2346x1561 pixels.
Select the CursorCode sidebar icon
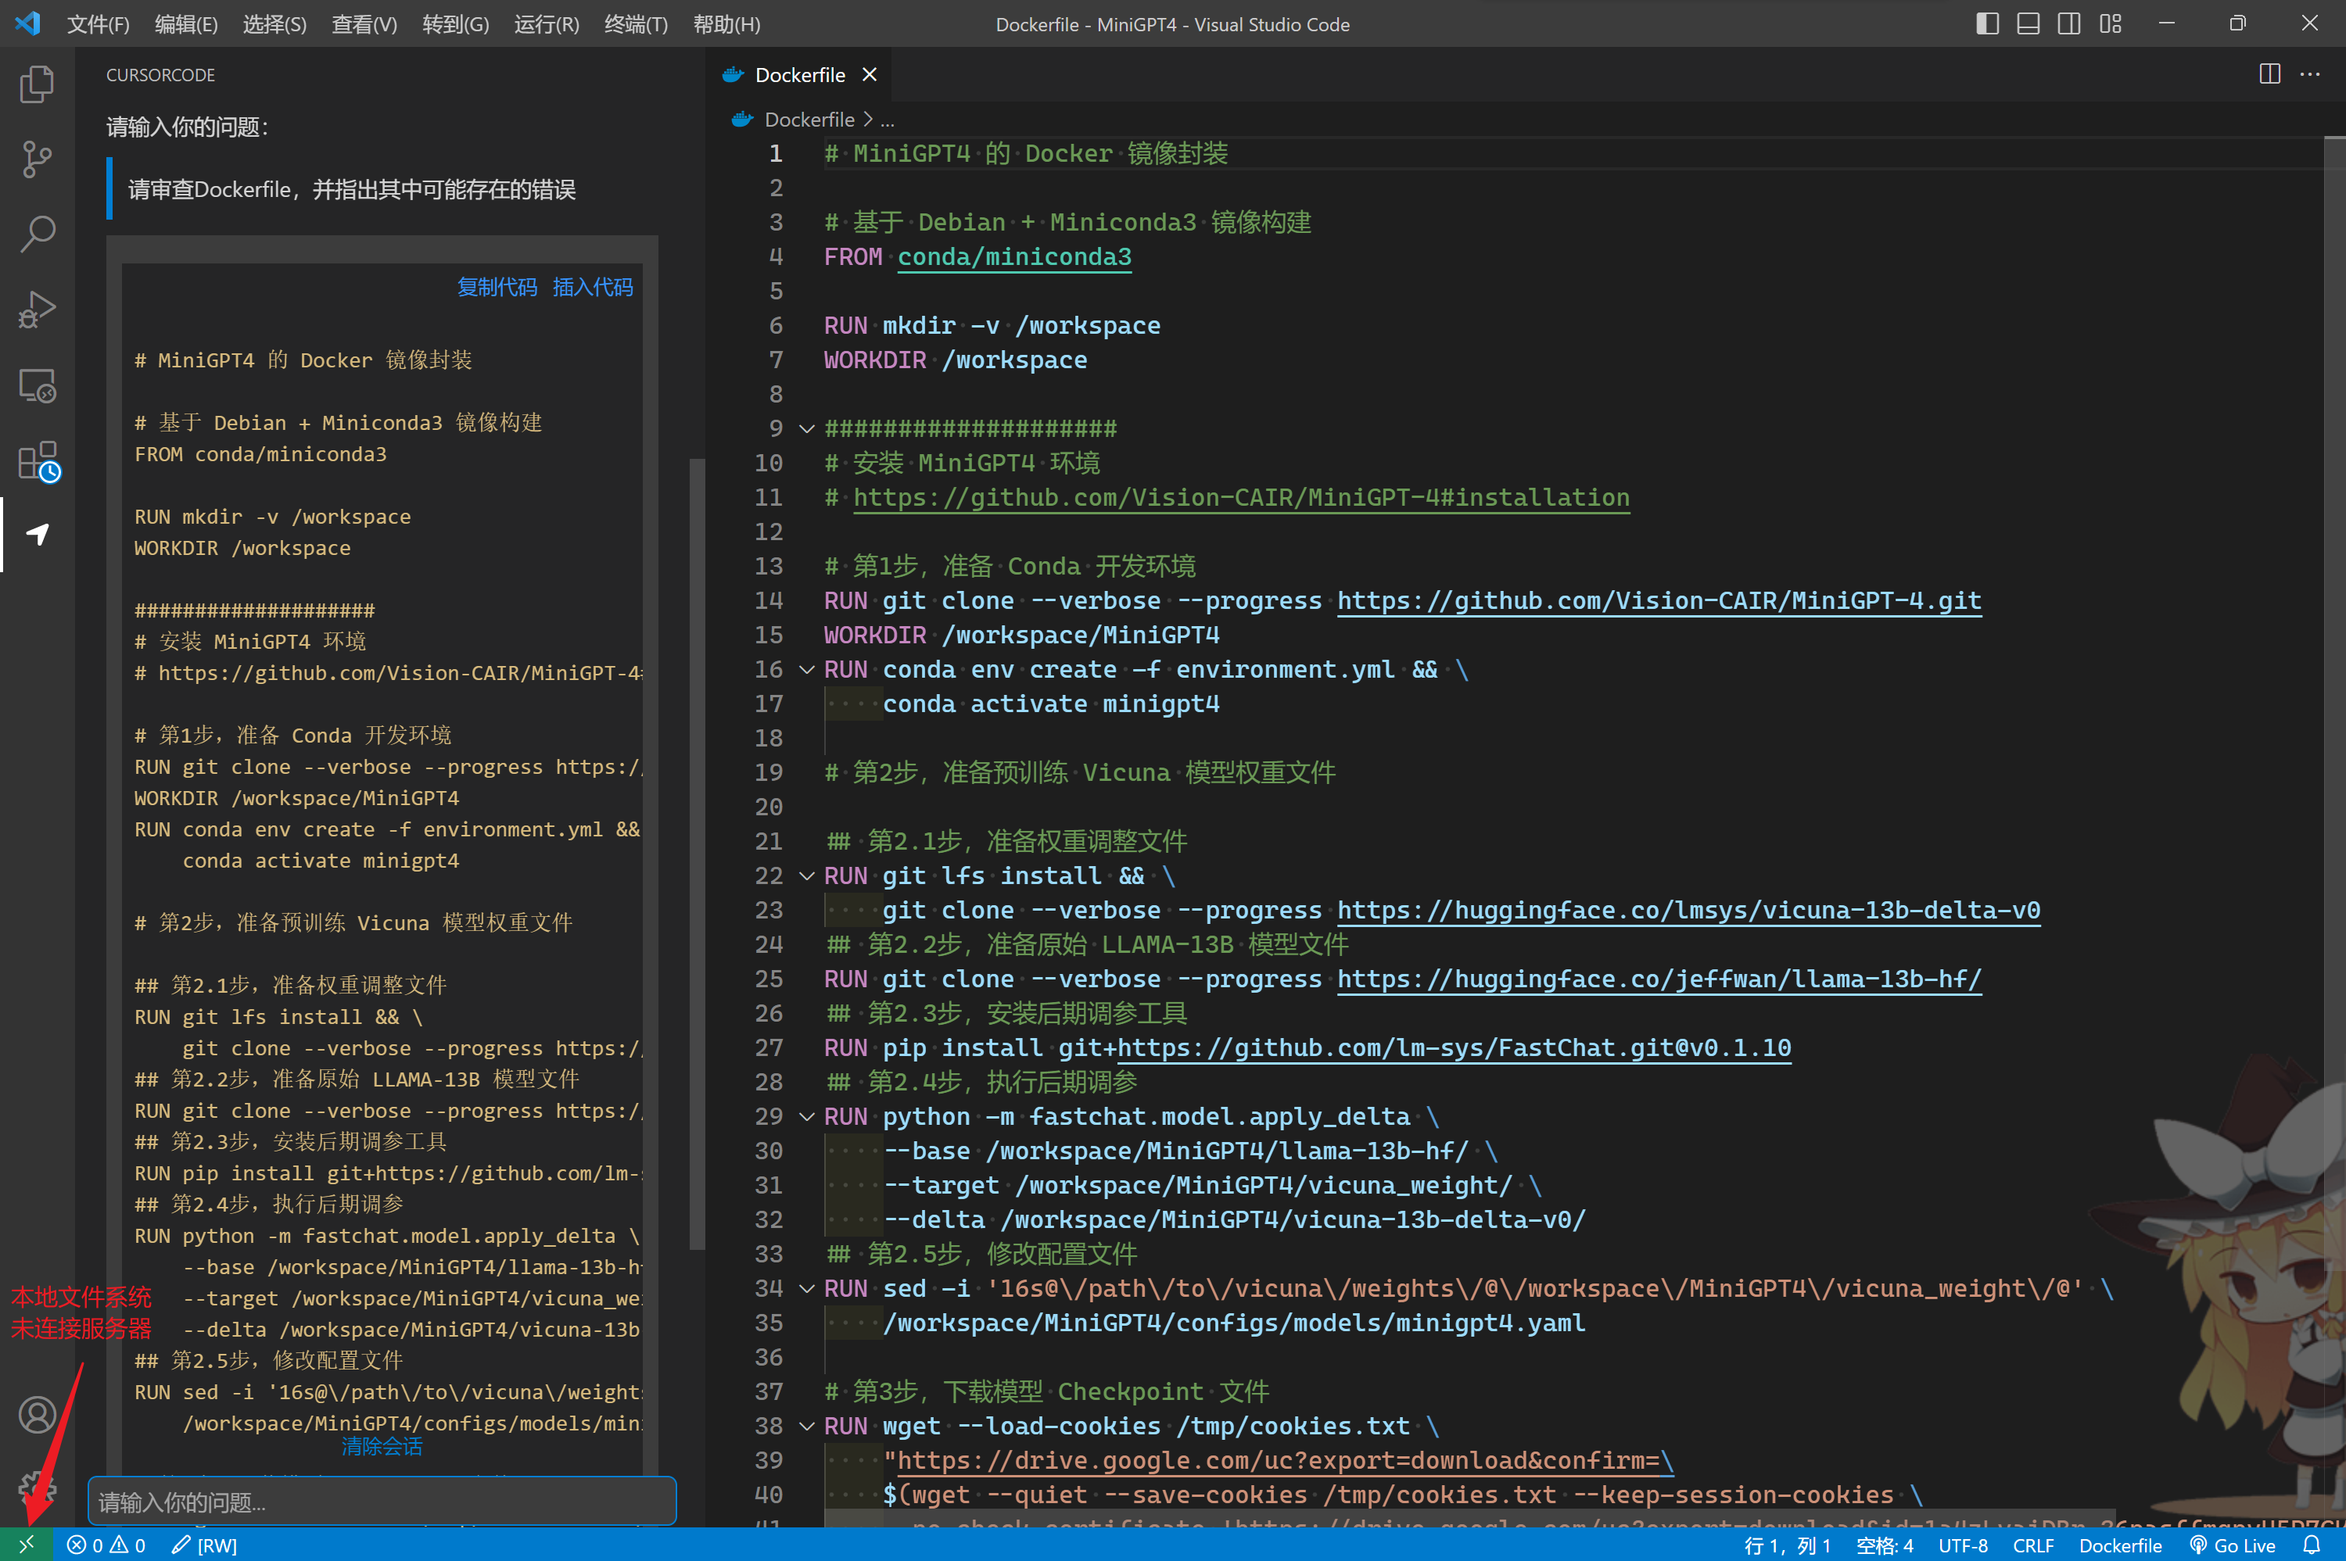pos(37,535)
